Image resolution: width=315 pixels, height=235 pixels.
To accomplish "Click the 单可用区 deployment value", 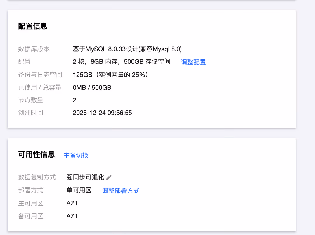I will [79, 190].
